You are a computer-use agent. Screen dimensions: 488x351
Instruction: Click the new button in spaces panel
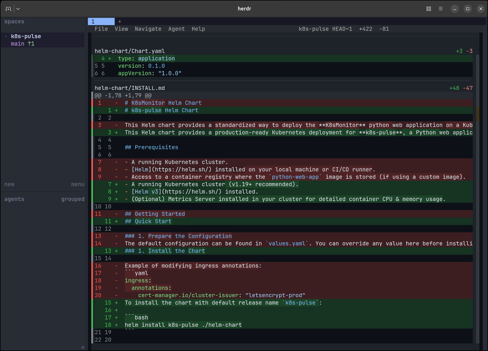pyautogui.click(x=9, y=184)
